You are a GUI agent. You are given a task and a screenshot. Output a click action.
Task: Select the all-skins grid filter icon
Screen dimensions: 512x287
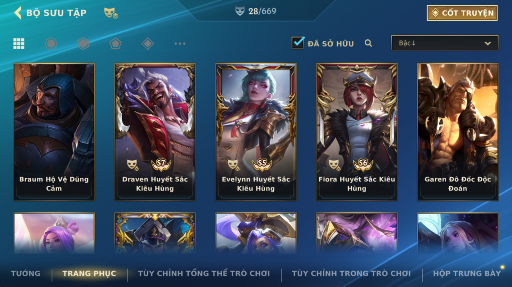tap(19, 44)
